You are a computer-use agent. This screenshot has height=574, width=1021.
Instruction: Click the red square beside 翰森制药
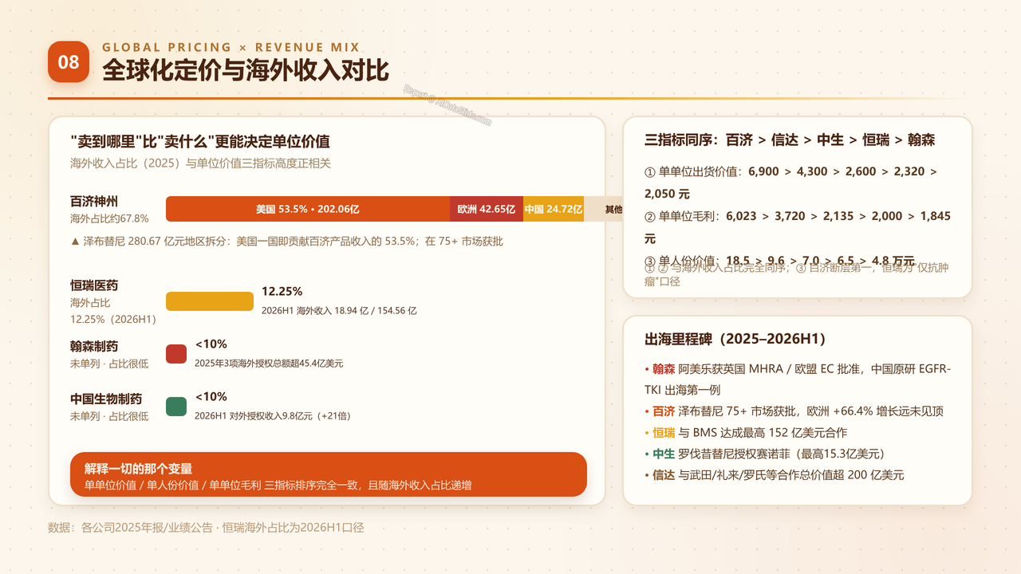click(176, 354)
